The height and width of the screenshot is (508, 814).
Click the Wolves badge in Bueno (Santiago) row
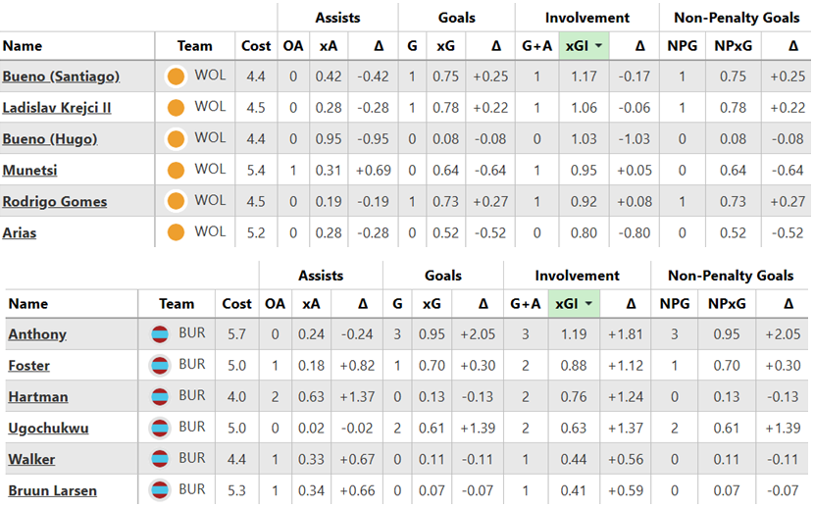177,76
